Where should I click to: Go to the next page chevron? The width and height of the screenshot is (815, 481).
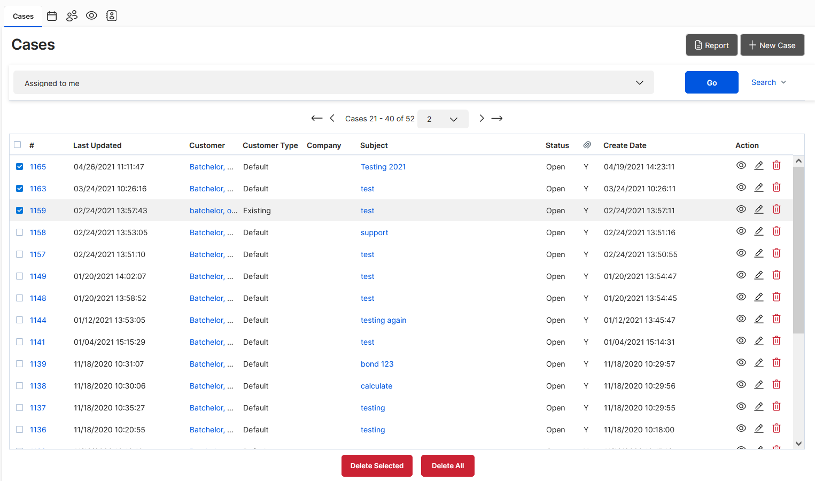click(482, 118)
